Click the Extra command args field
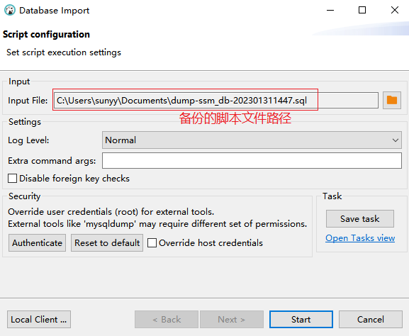The height and width of the screenshot is (336, 409). click(252, 161)
